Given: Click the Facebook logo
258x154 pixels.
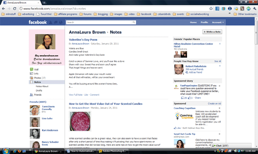Looking at the screenshot, I should point(38,22).
